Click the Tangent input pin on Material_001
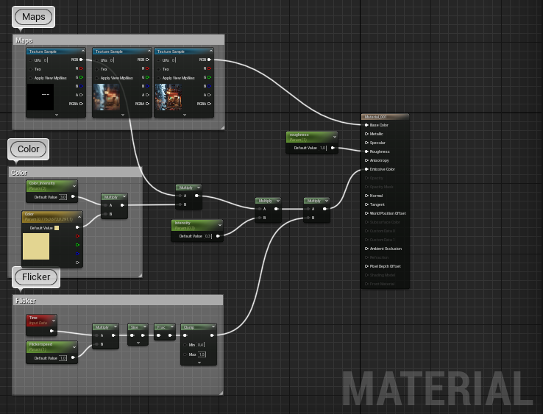543x414 pixels. (x=366, y=204)
